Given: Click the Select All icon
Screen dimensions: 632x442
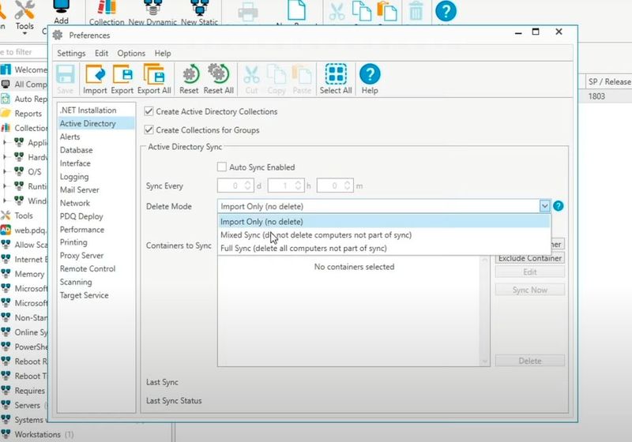Looking at the screenshot, I should 336,74.
